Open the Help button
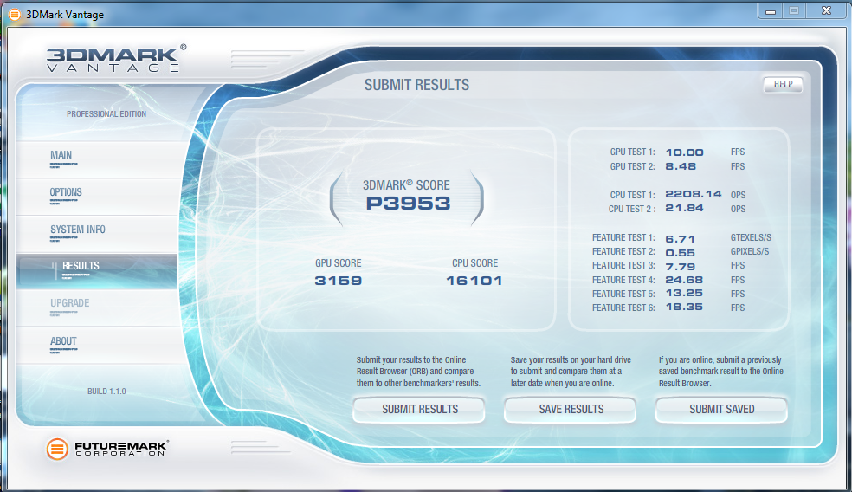This screenshot has height=492, width=852. pyautogui.click(x=783, y=85)
